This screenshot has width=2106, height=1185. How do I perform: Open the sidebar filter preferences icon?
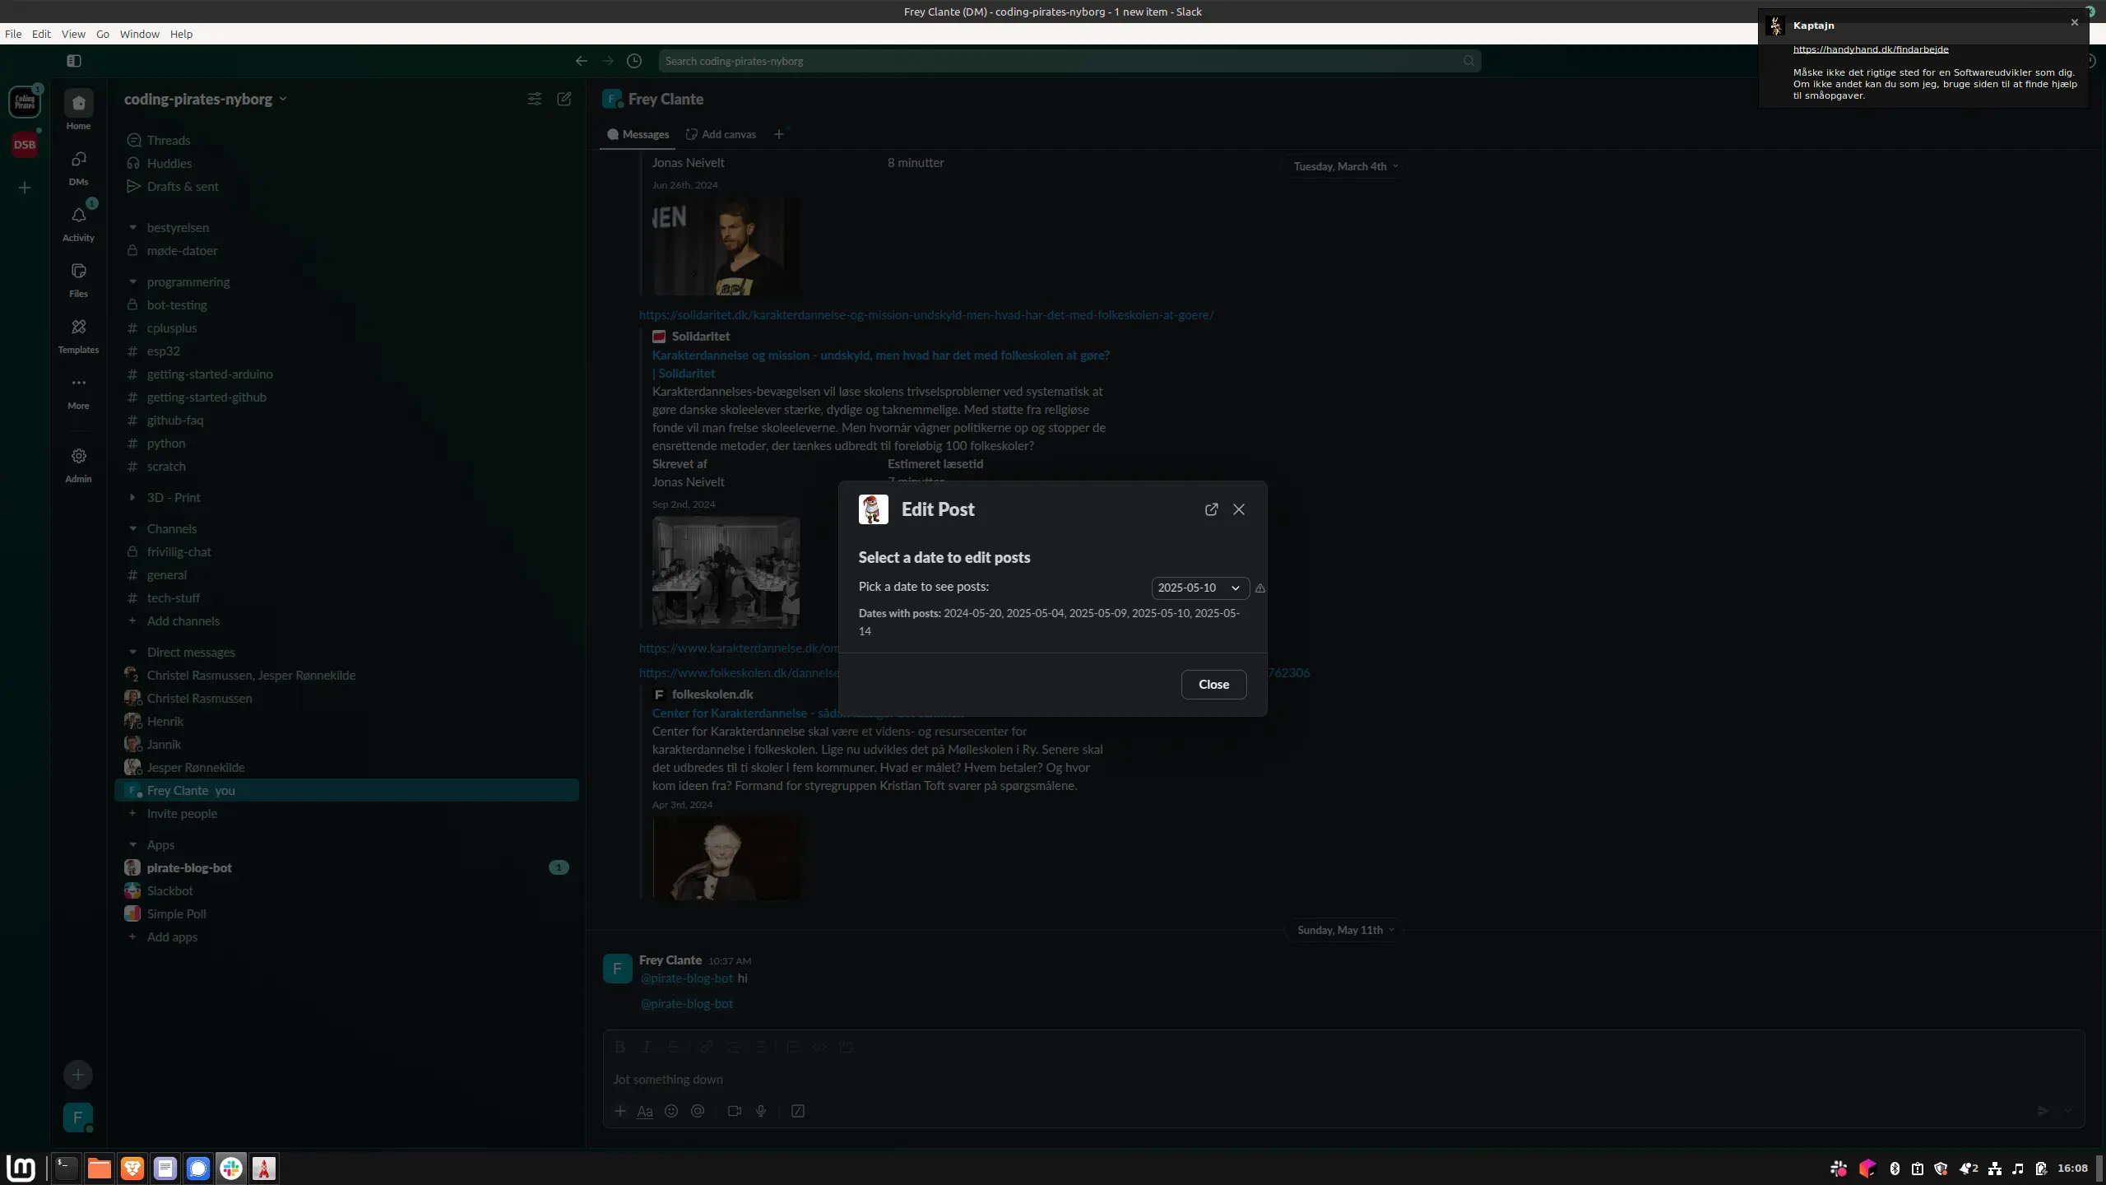click(x=534, y=99)
